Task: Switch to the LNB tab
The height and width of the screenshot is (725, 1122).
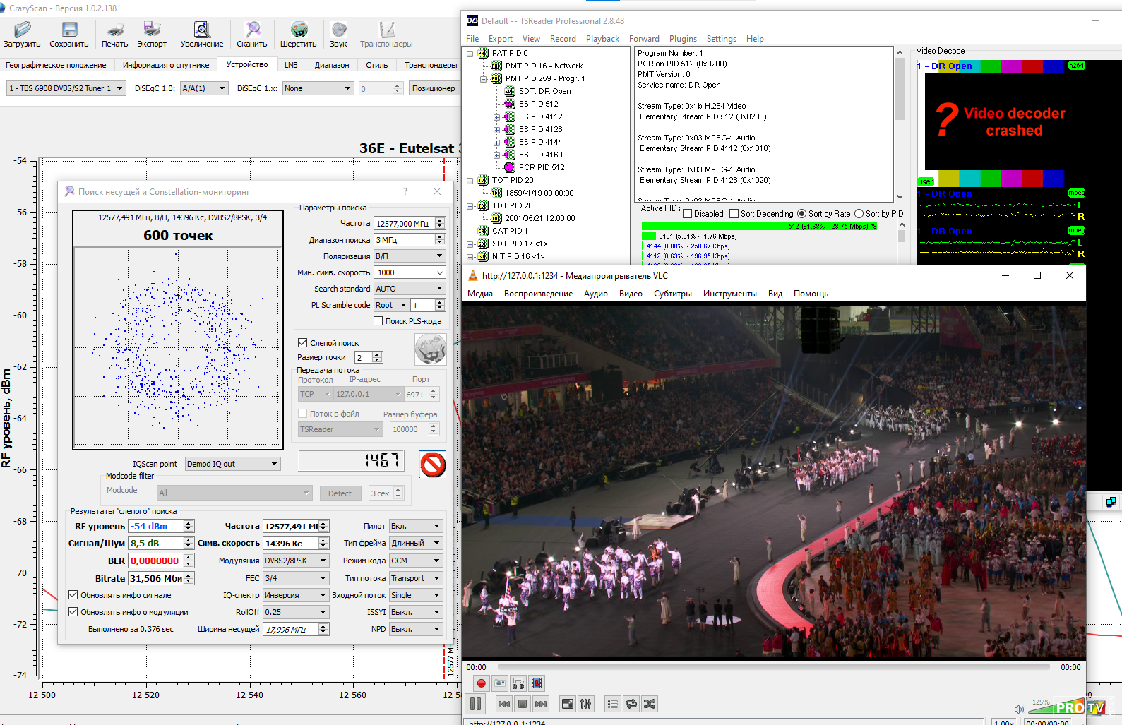Action: coord(291,65)
